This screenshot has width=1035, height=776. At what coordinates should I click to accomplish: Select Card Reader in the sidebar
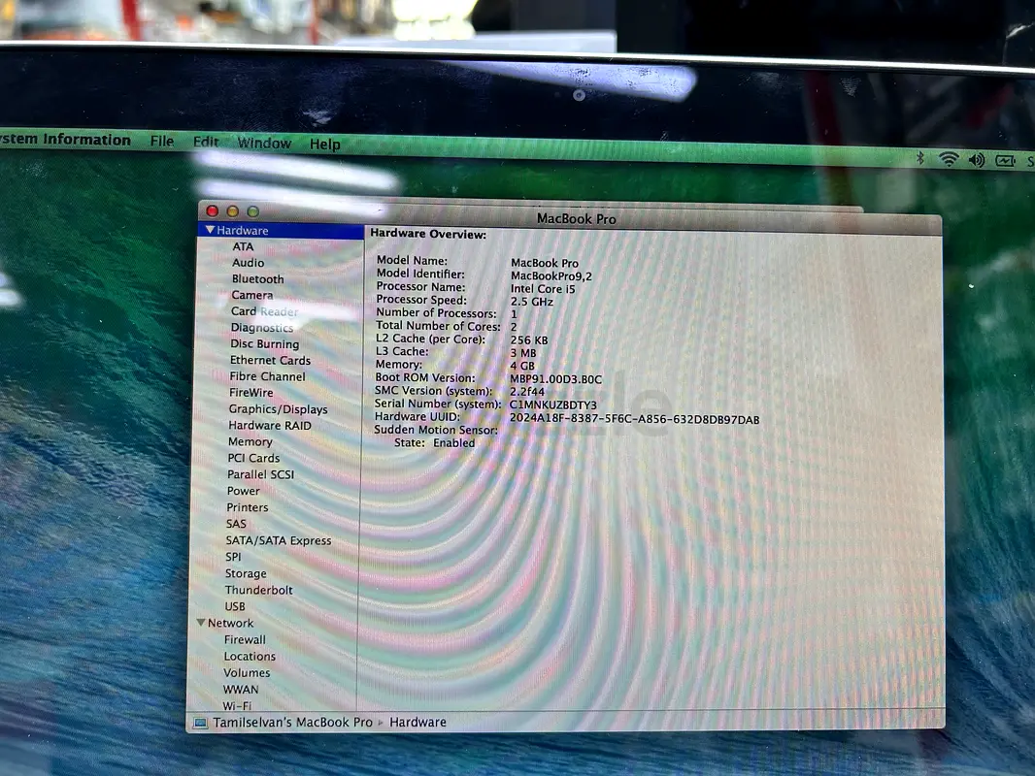pos(264,311)
